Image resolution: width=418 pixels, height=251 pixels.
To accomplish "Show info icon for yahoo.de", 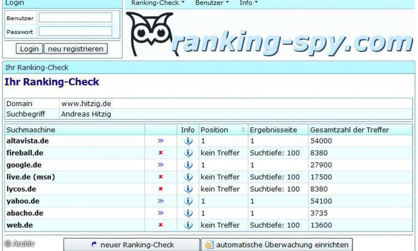I will click(188, 201).
